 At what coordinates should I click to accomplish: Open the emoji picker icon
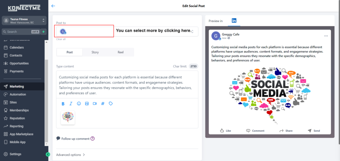tap(79, 104)
